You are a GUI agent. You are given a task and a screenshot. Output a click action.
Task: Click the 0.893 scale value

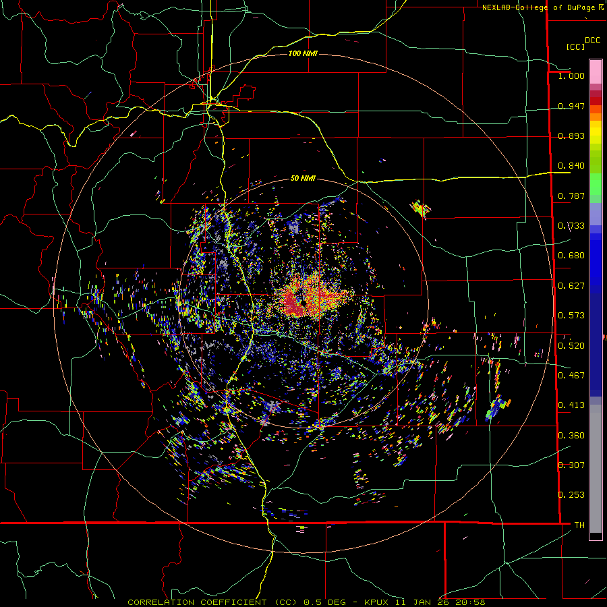pos(571,136)
